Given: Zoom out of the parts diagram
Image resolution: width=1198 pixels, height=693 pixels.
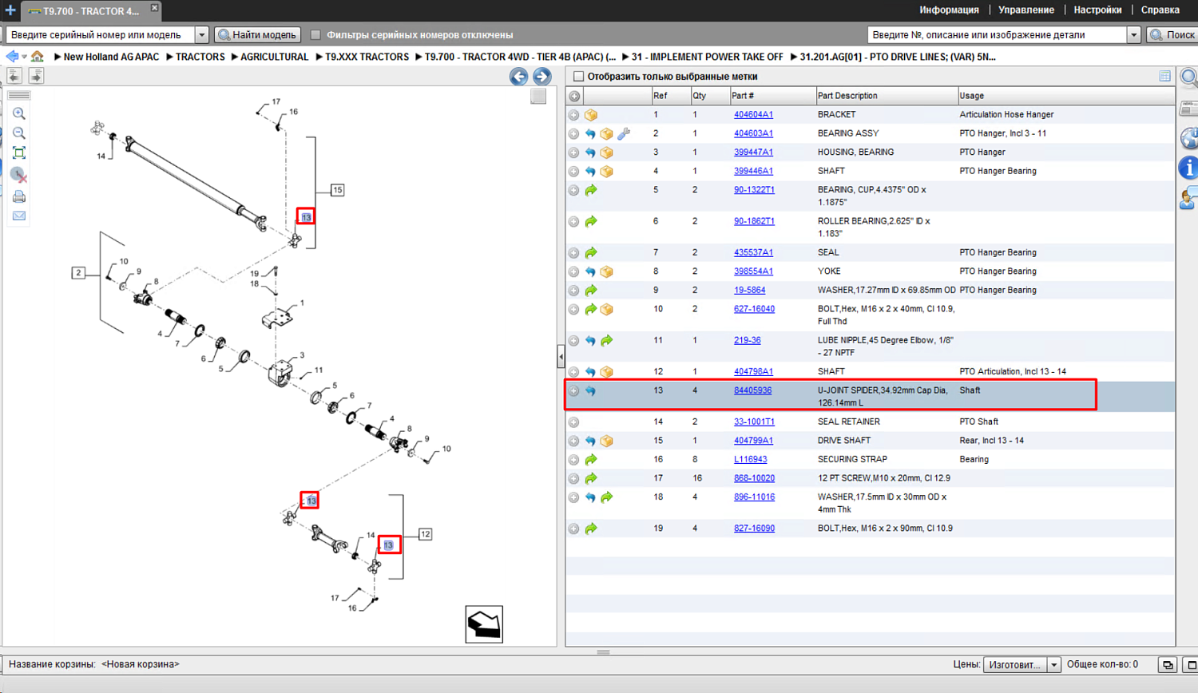Looking at the screenshot, I should [x=19, y=133].
